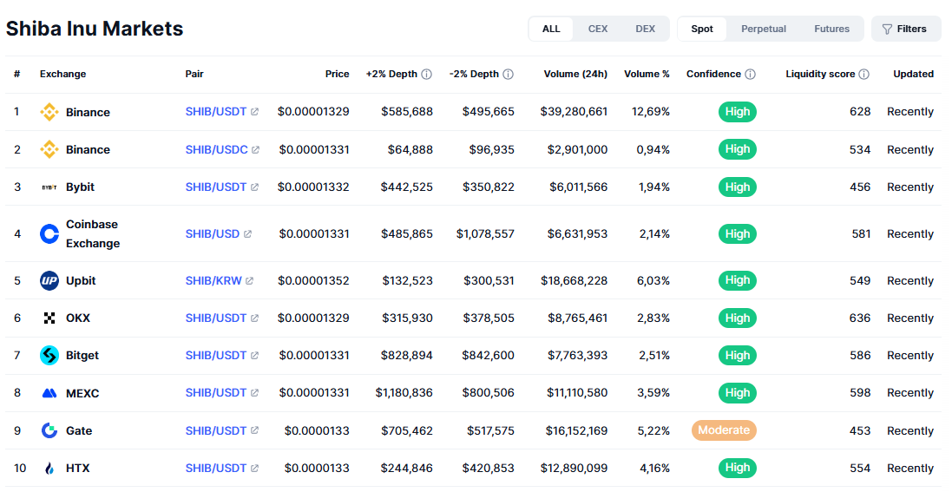Click the High confidence badge for Upbit
The height and width of the screenshot is (492, 952).
click(738, 280)
